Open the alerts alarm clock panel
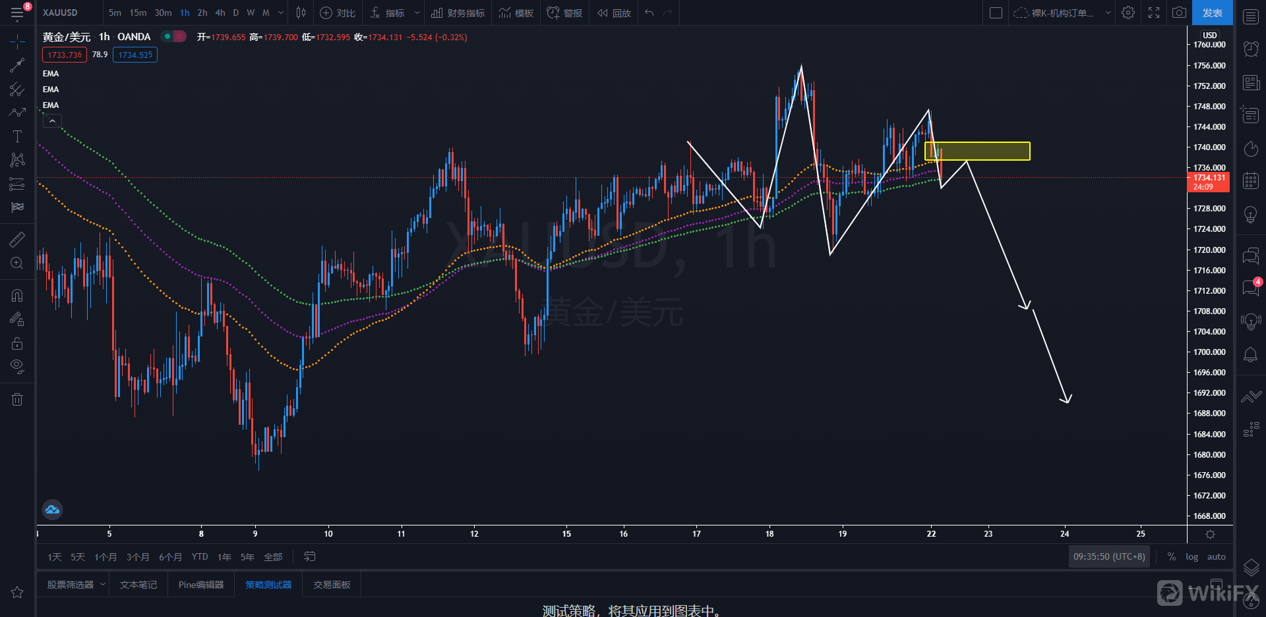This screenshot has width=1266, height=617. [x=1251, y=49]
